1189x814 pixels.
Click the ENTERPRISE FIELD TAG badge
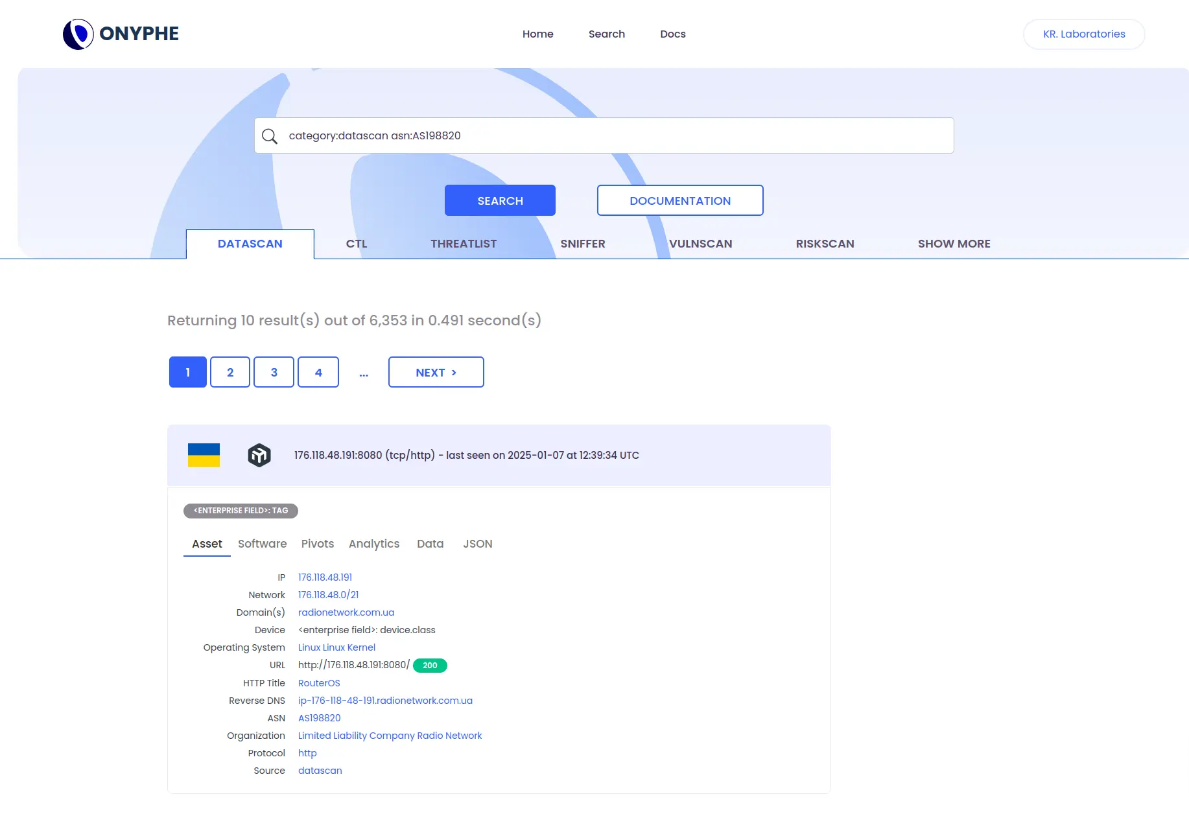coord(241,511)
